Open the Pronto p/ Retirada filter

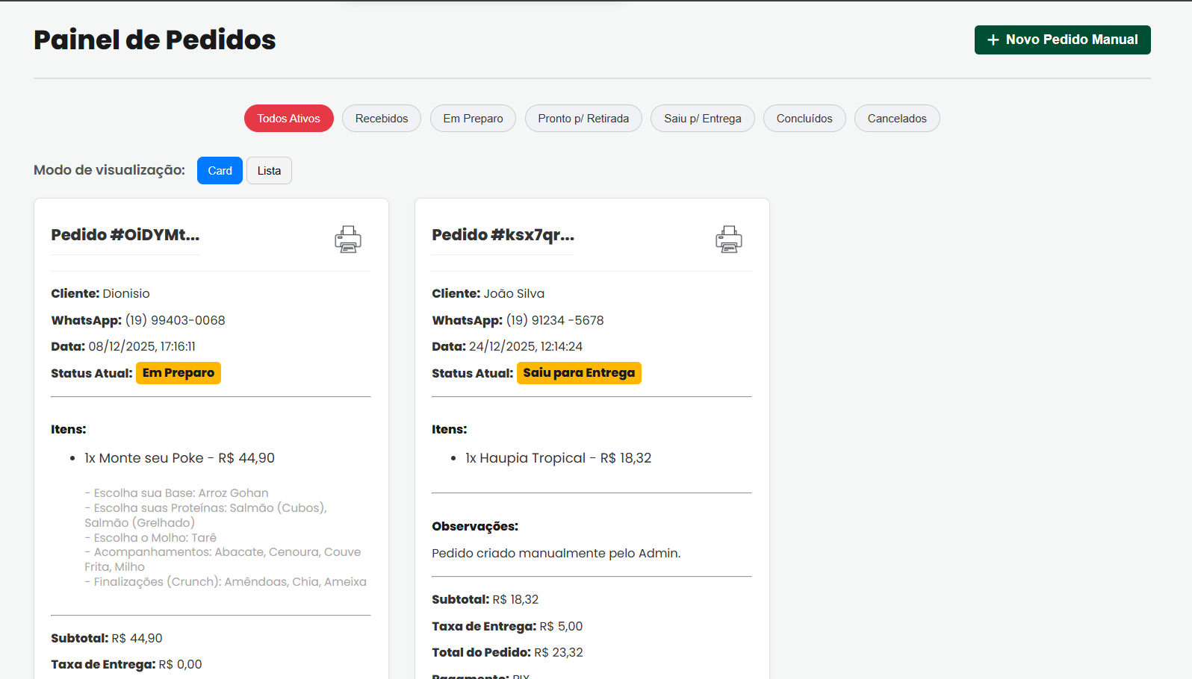point(583,119)
